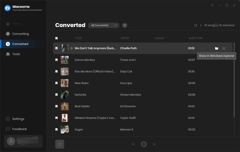Skip to the previous track
Screen dimensions: 240x152
(x=133, y=144)
